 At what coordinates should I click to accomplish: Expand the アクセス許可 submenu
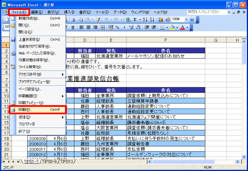point(63,75)
